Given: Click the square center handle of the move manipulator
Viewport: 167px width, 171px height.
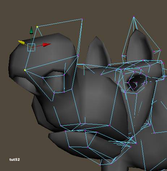Looking at the screenshot, I should [31, 47].
